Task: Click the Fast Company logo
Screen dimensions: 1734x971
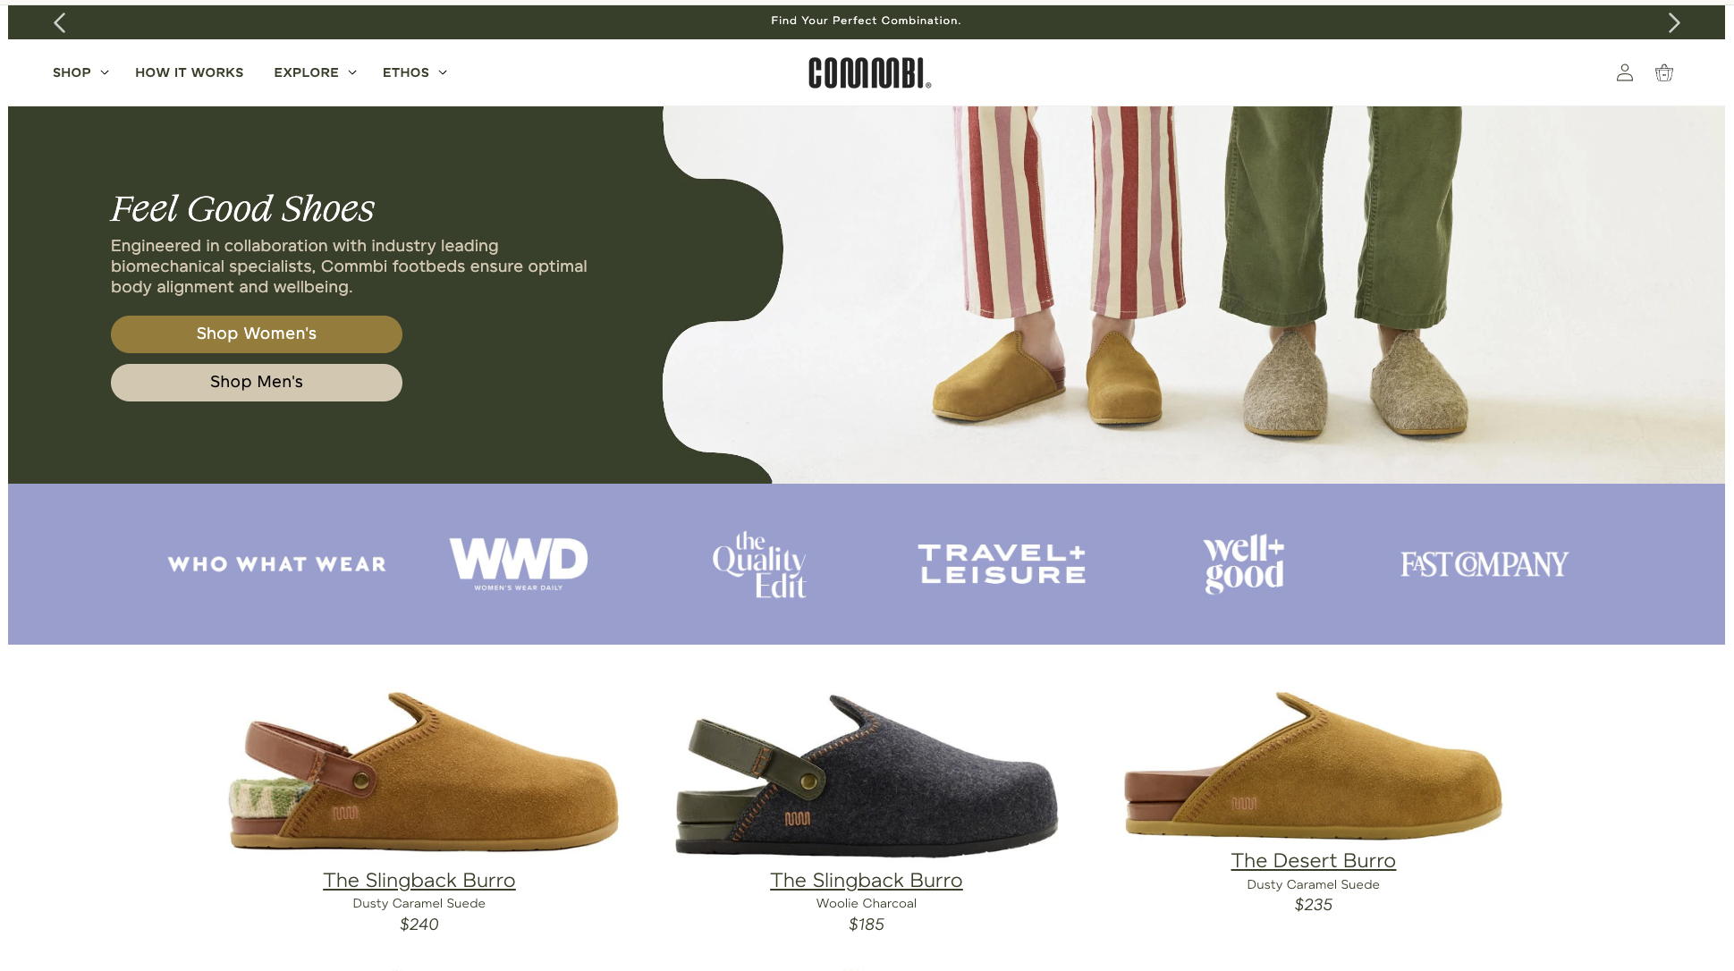Action: (x=1484, y=564)
